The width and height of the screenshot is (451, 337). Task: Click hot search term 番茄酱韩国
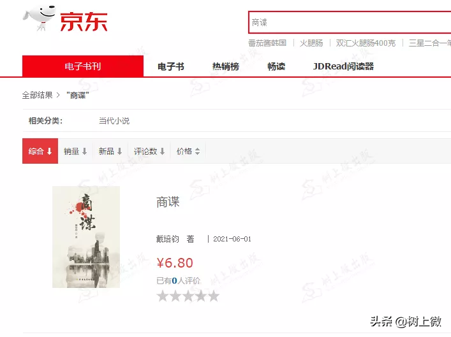(x=267, y=43)
